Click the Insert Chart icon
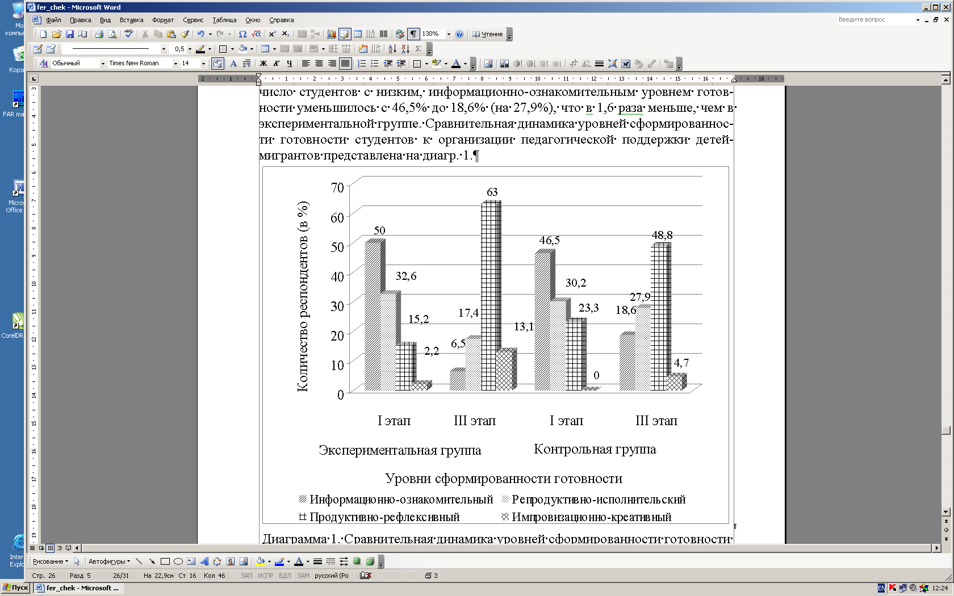Image resolution: width=954 pixels, height=596 pixels. point(331,34)
